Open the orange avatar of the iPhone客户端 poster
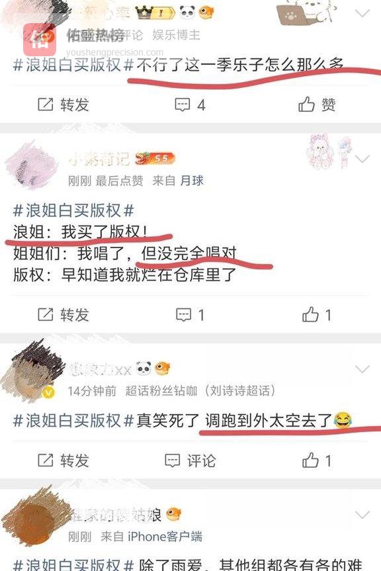 tap(34, 517)
